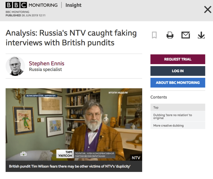Download the article with the download arrow icon
This screenshot has height=179, width=213.
click(201, 35)
